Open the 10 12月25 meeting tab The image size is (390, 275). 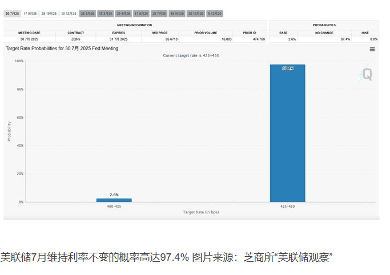tap(69, 13)
